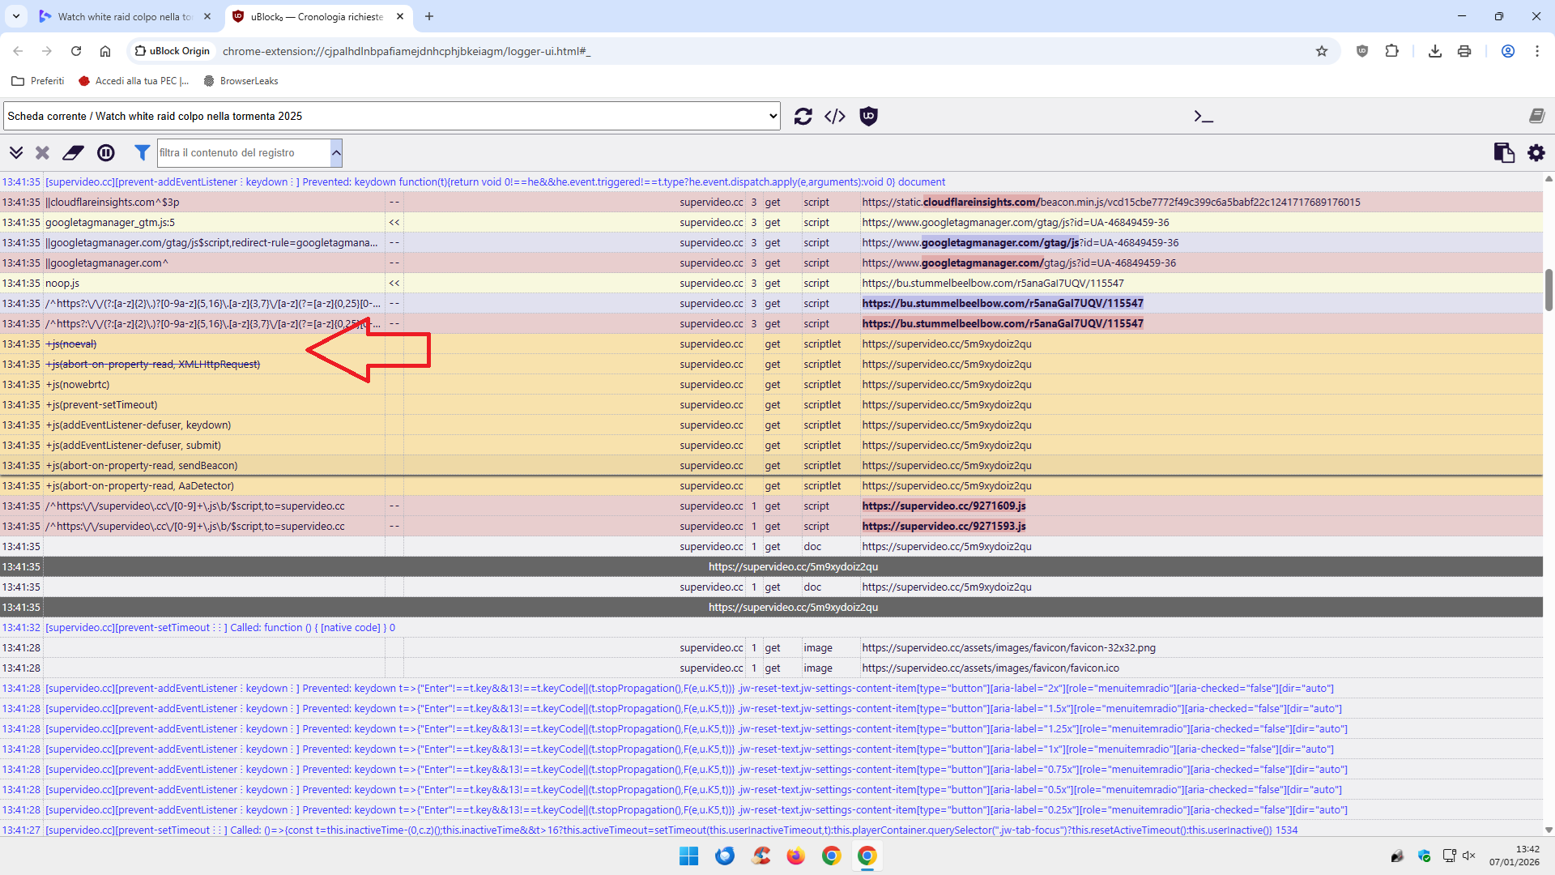Open a new browser tab
This screenshot has width=1555, height=875.
[429, 16]
